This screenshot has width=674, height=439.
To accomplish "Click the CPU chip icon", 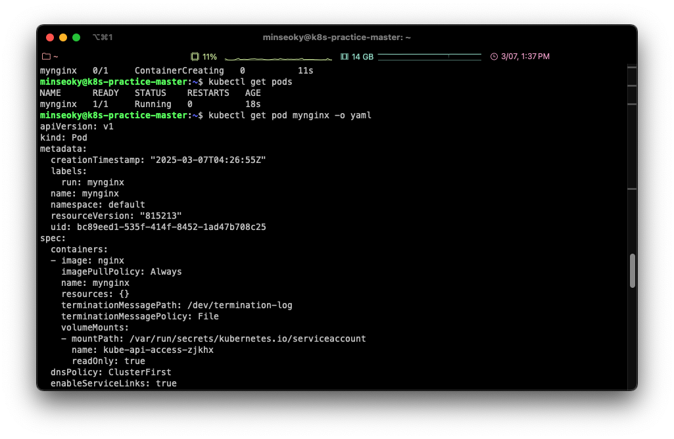I will [x=195, y=57].
